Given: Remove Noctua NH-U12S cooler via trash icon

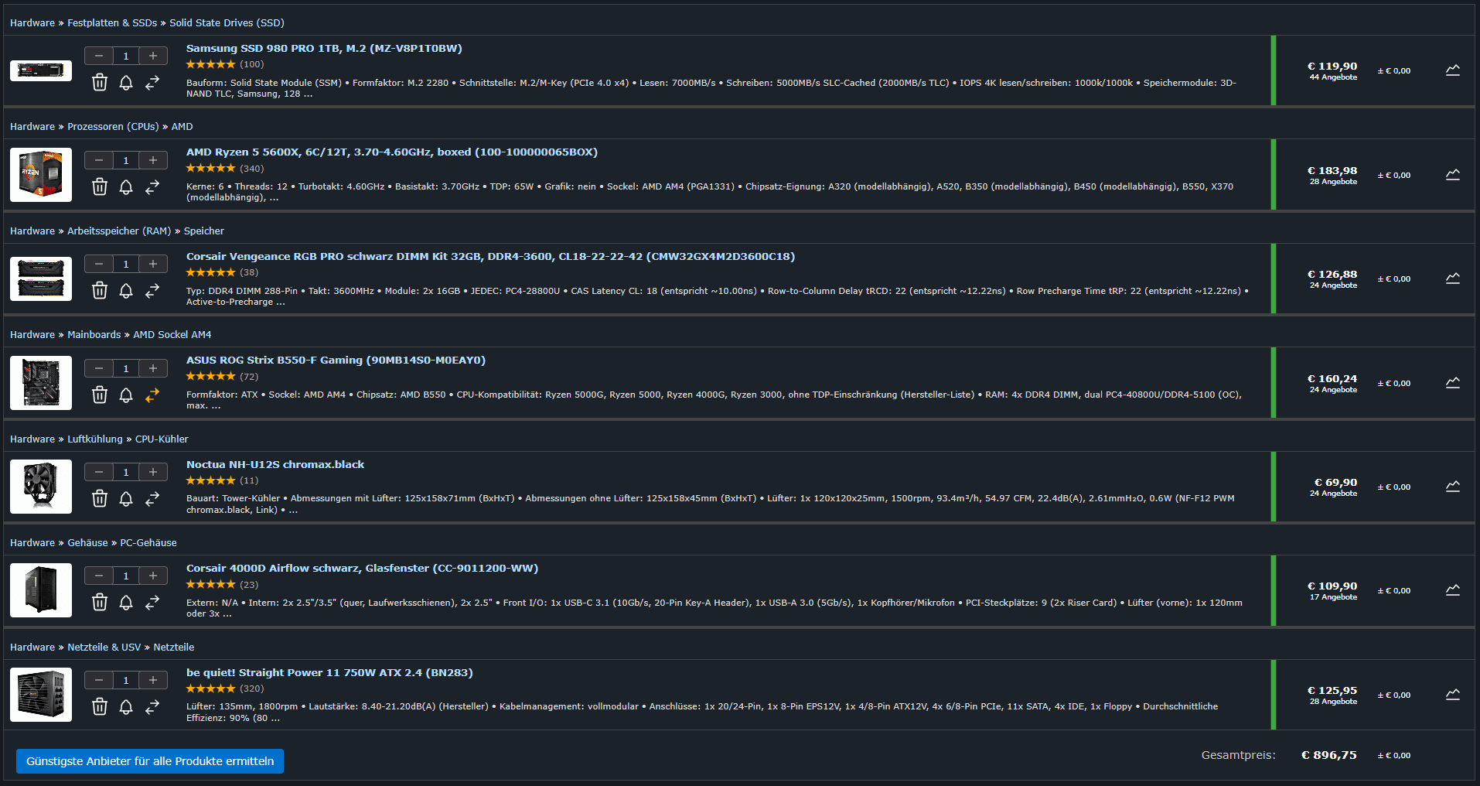Looking at the screenshot, I should (100, 499).
